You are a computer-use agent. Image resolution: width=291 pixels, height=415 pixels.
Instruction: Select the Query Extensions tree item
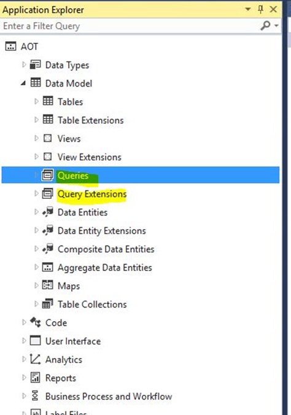click(x=92, y=194)
